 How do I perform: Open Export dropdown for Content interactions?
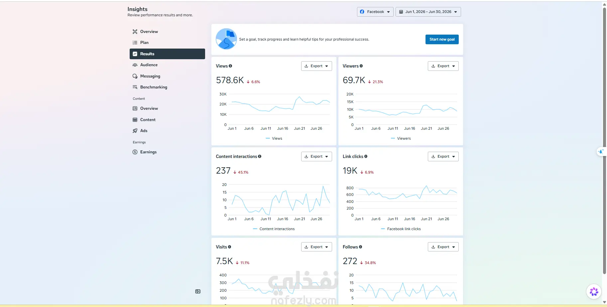click(316, 156)
